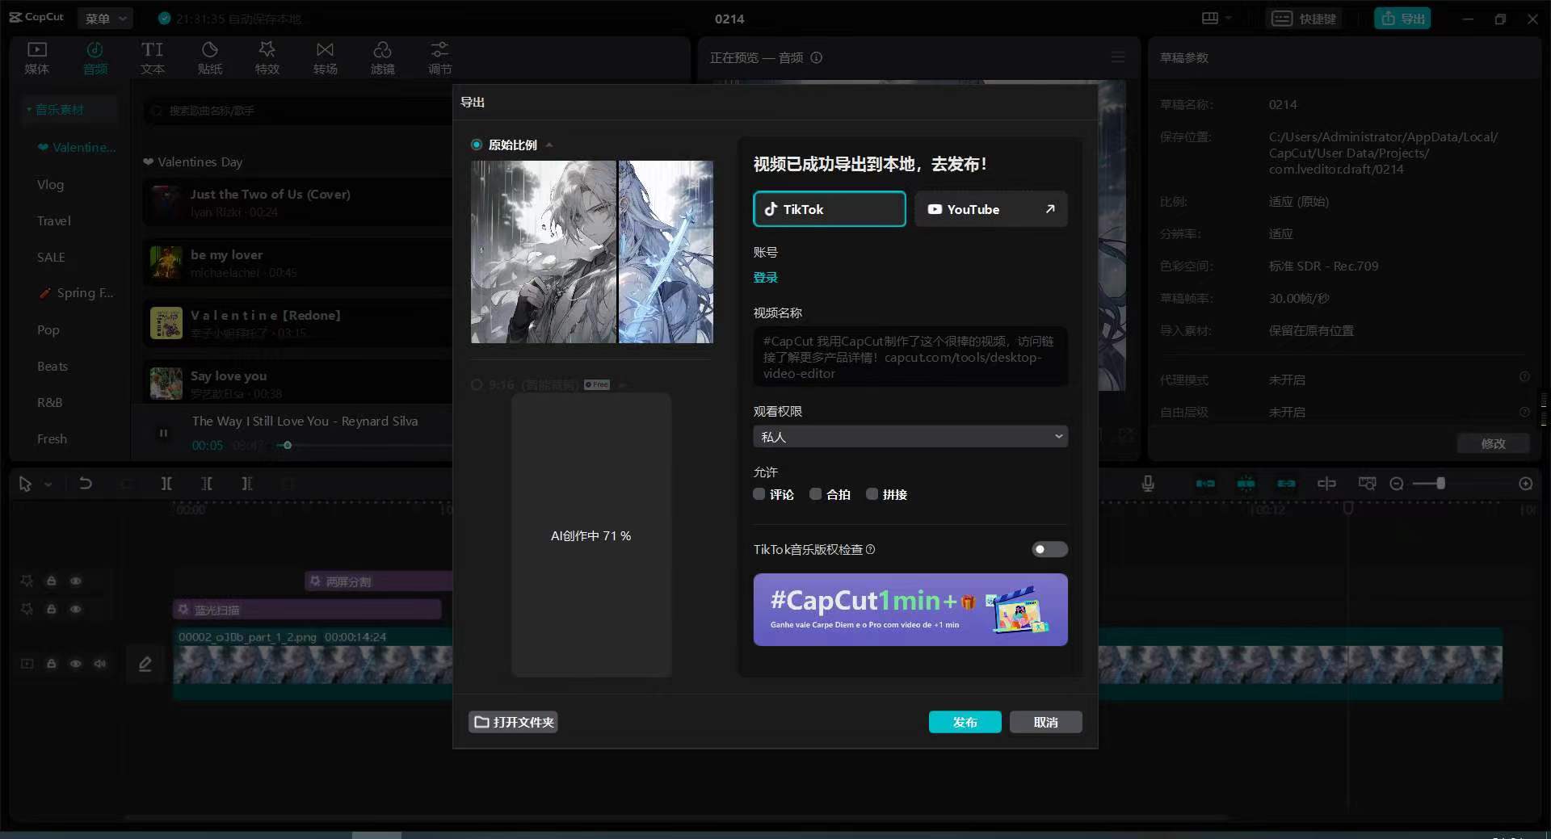Click the 发布 publish button
The height and width of the screenshot is (839, 1551).
point(965,722)
